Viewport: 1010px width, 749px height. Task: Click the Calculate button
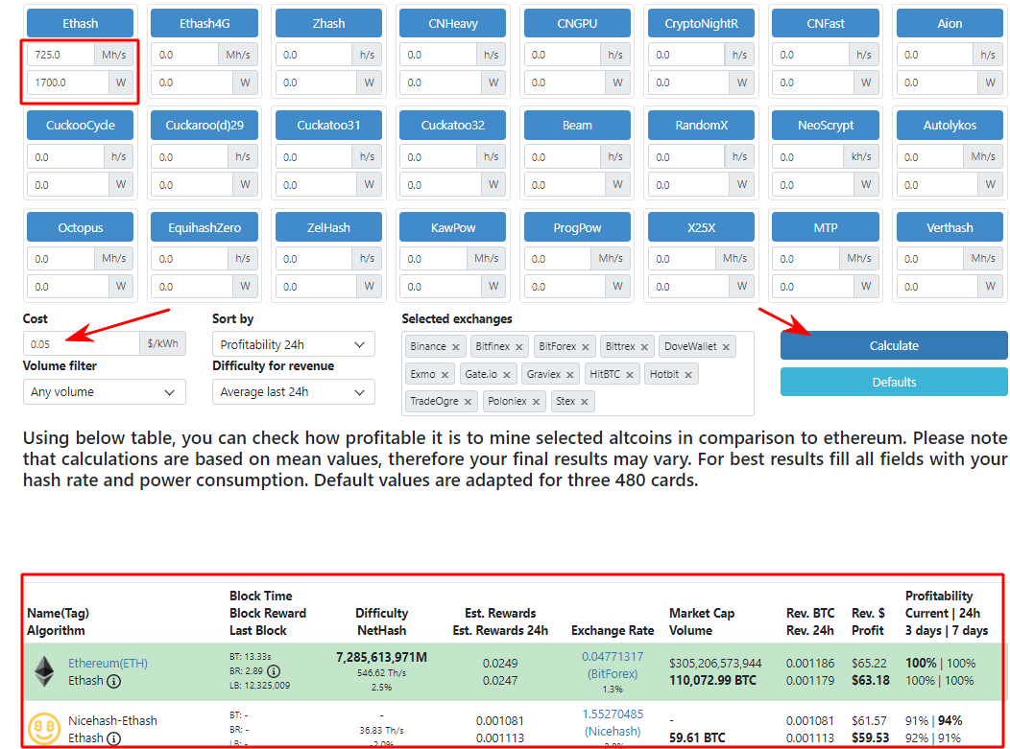(x=894, y=345)
